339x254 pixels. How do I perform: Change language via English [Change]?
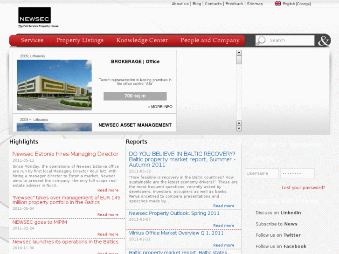297,4
